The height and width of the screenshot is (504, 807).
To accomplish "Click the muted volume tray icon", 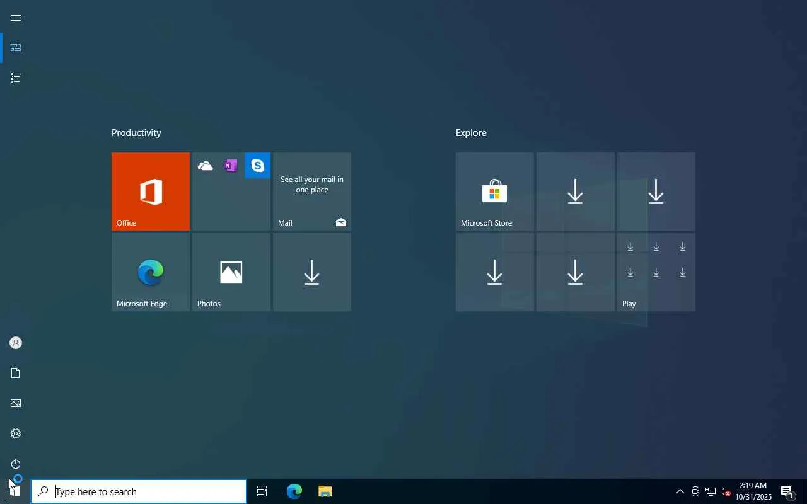I will click(726, 491).
